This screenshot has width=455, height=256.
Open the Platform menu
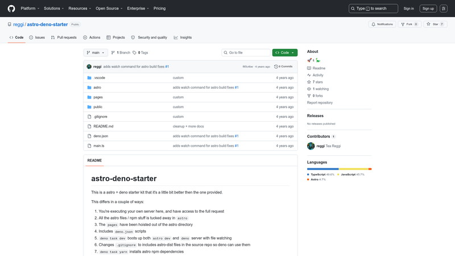(30, 9)
